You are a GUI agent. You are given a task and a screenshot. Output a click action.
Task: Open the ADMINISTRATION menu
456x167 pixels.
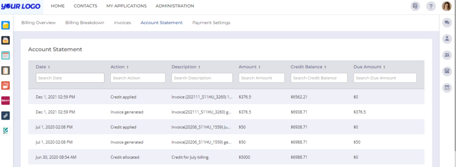point(175,6)
